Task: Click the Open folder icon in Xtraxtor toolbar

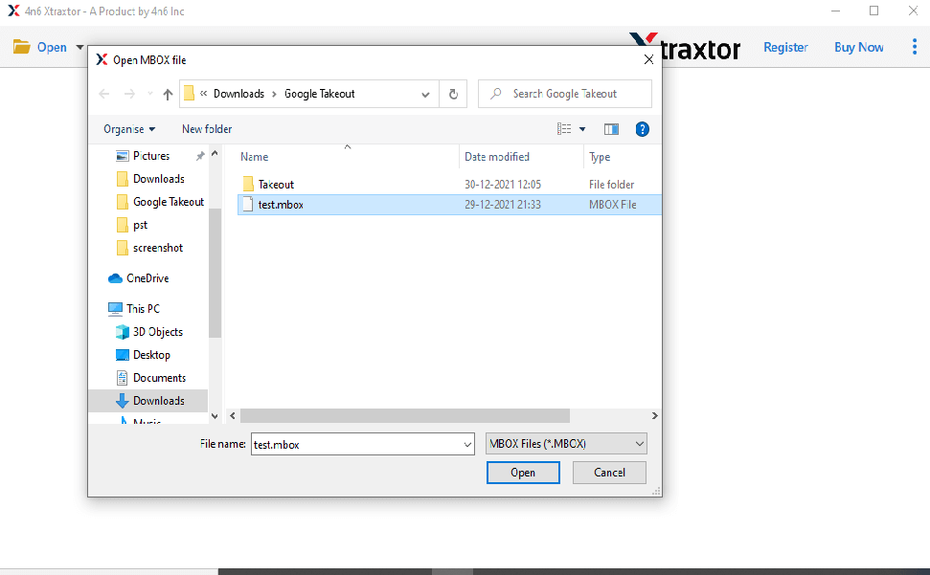Action: [21, 47]
